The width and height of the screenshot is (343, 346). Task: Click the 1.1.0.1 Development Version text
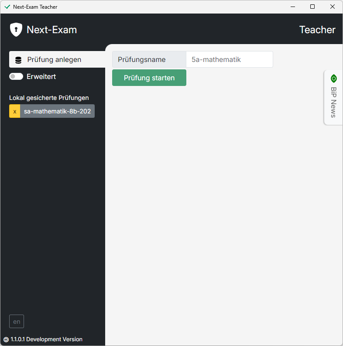47,339
